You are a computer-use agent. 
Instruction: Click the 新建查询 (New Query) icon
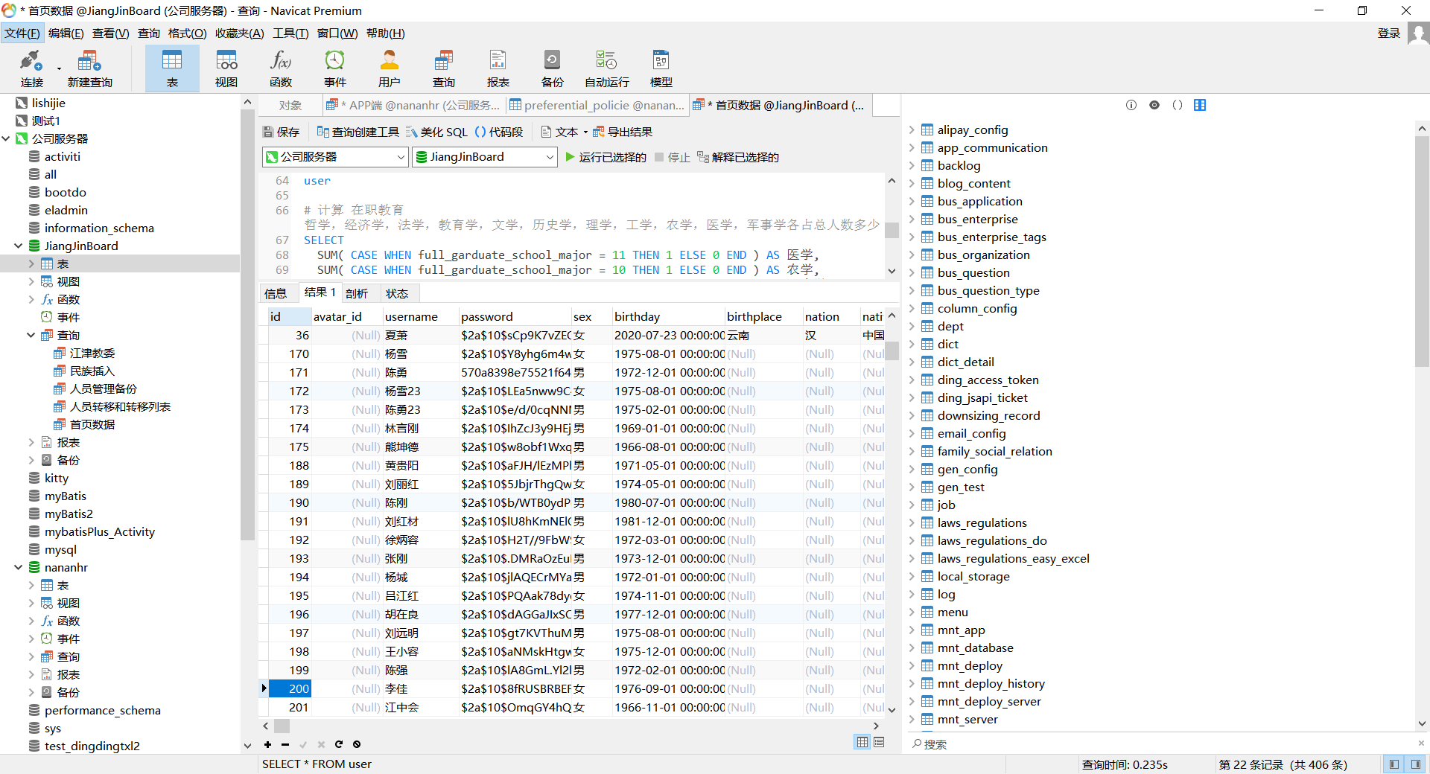coord(89,68)
